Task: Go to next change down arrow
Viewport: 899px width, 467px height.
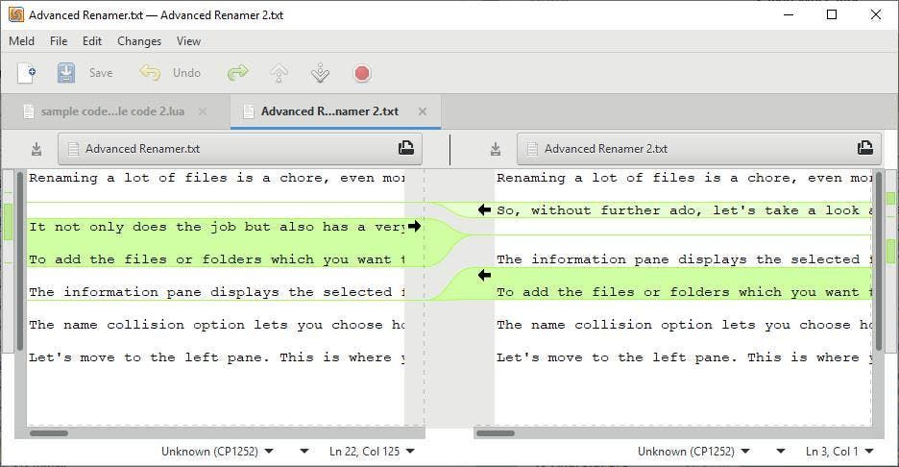Action: [x=320, y=73]
